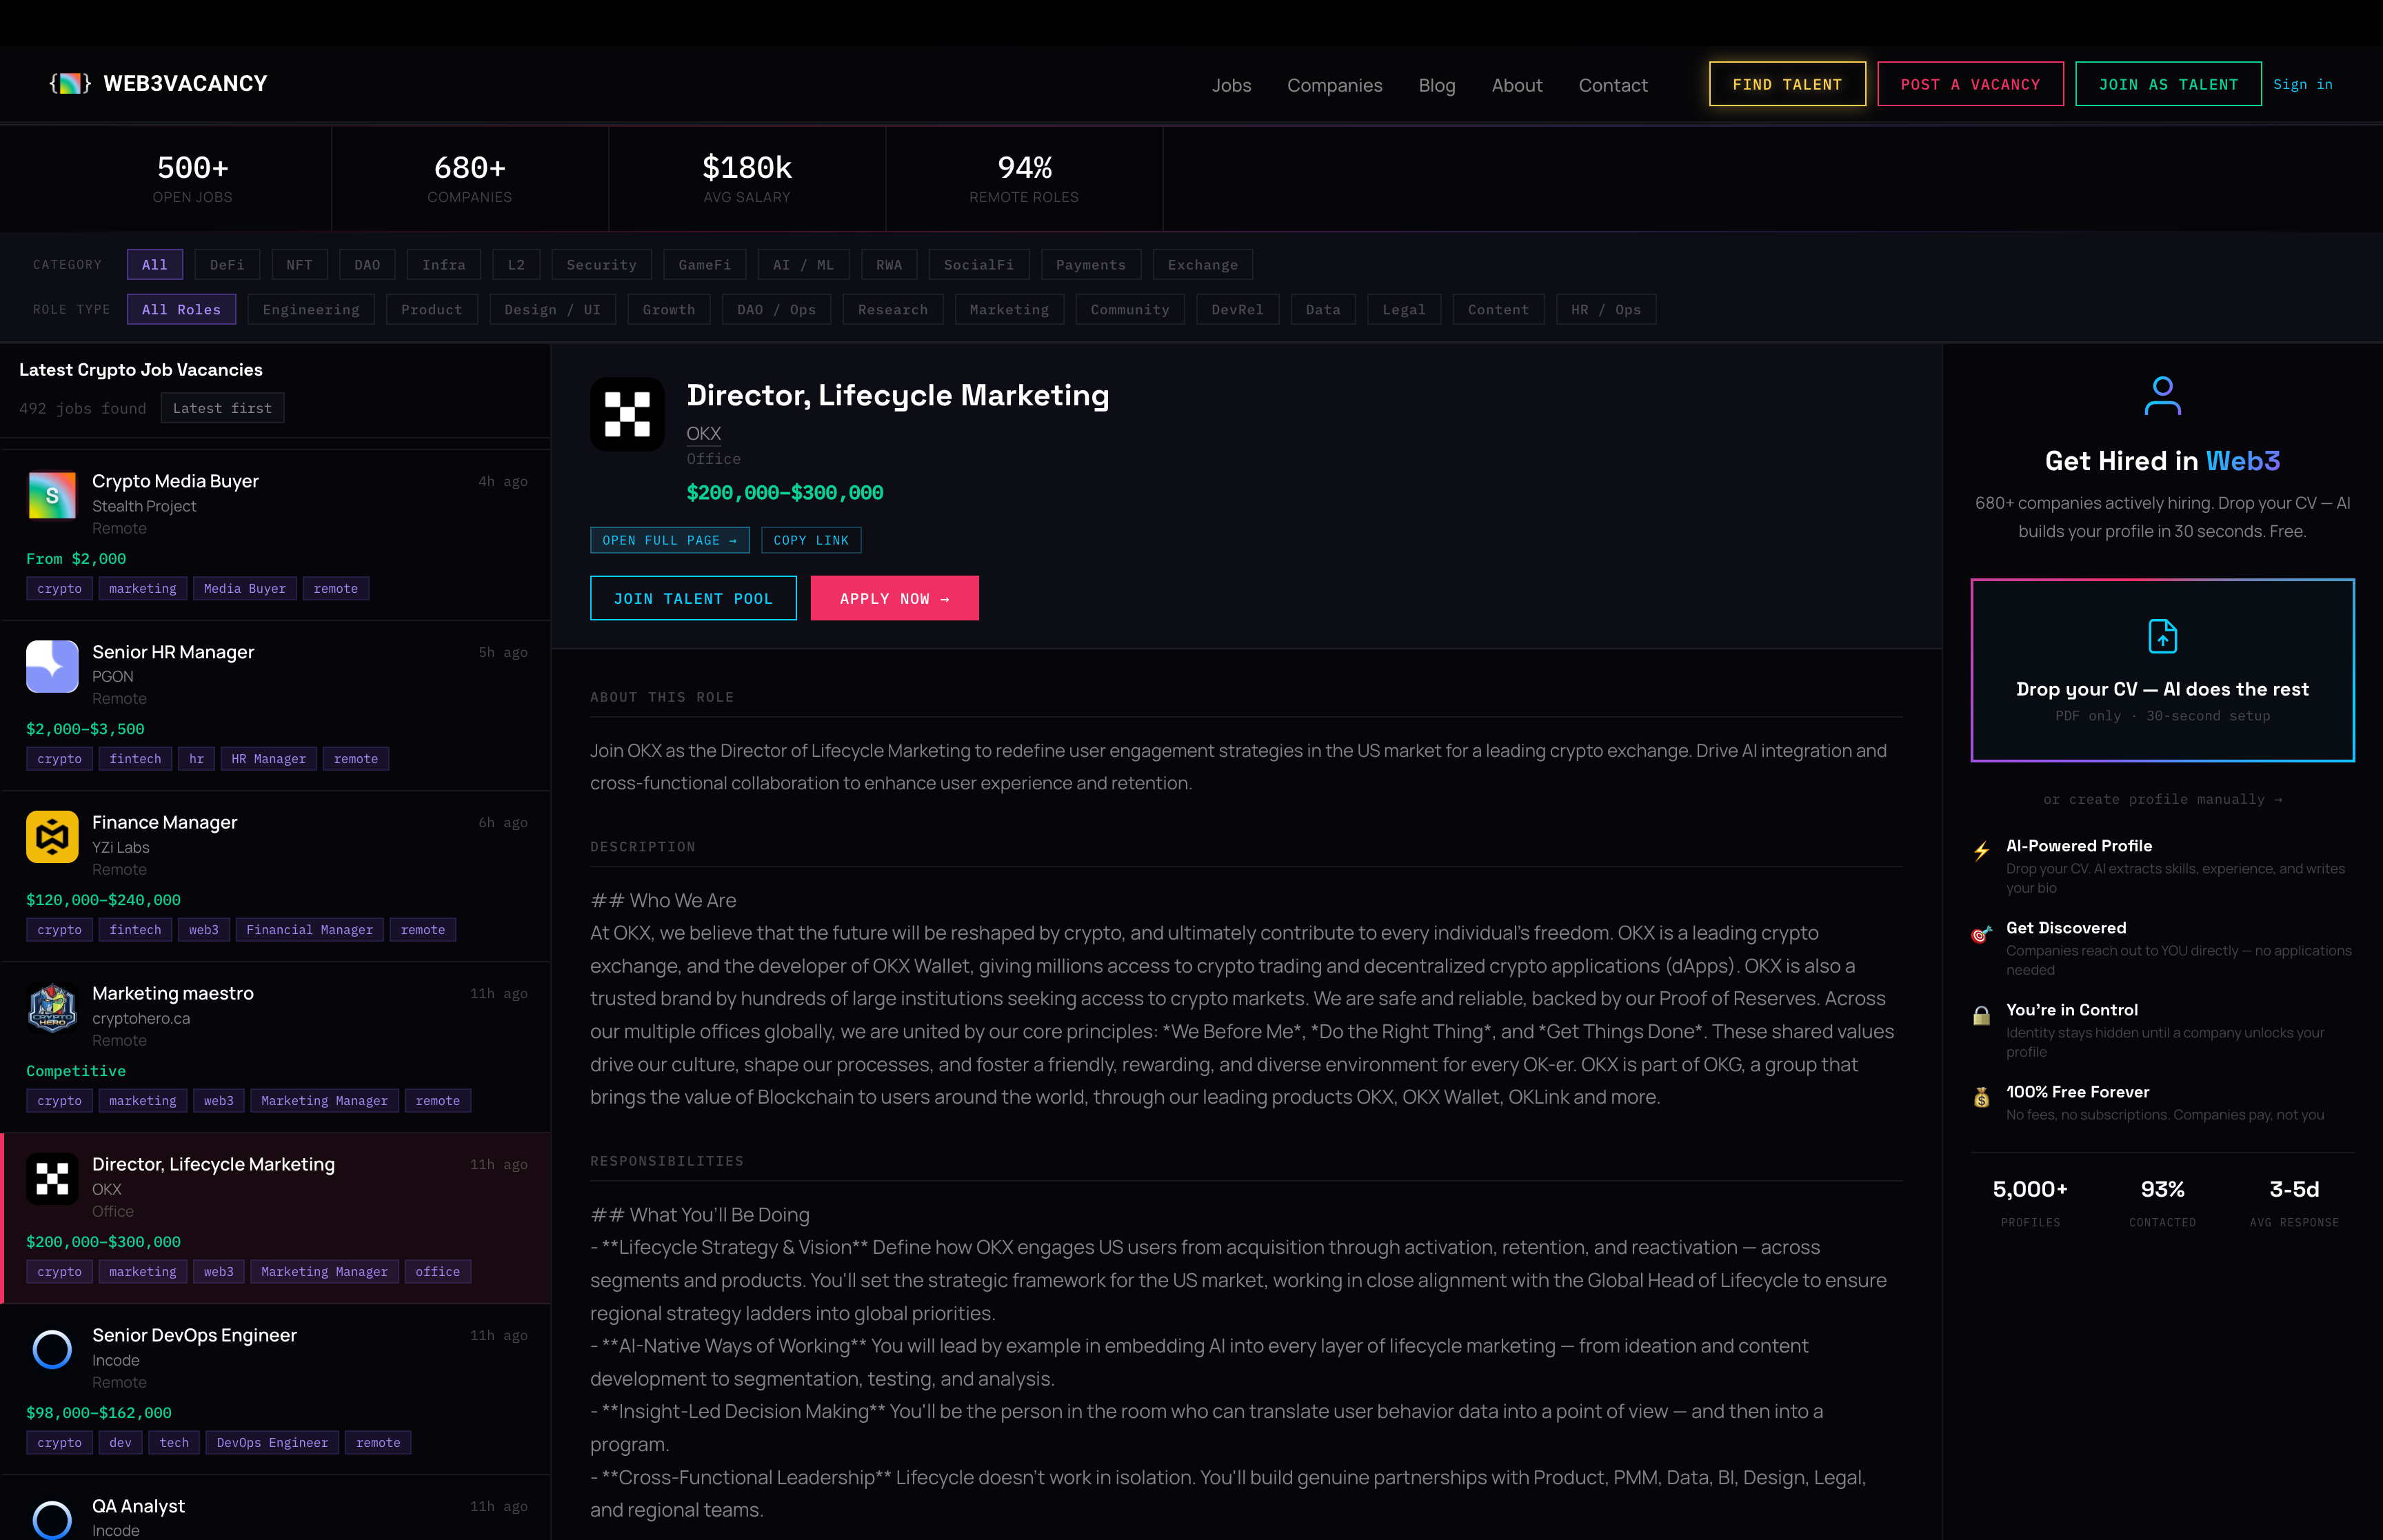This screenshot has width=2383, height=1540.
Task: Open the Crypto Media Buyer listing
Action: (x=276, y=535)
